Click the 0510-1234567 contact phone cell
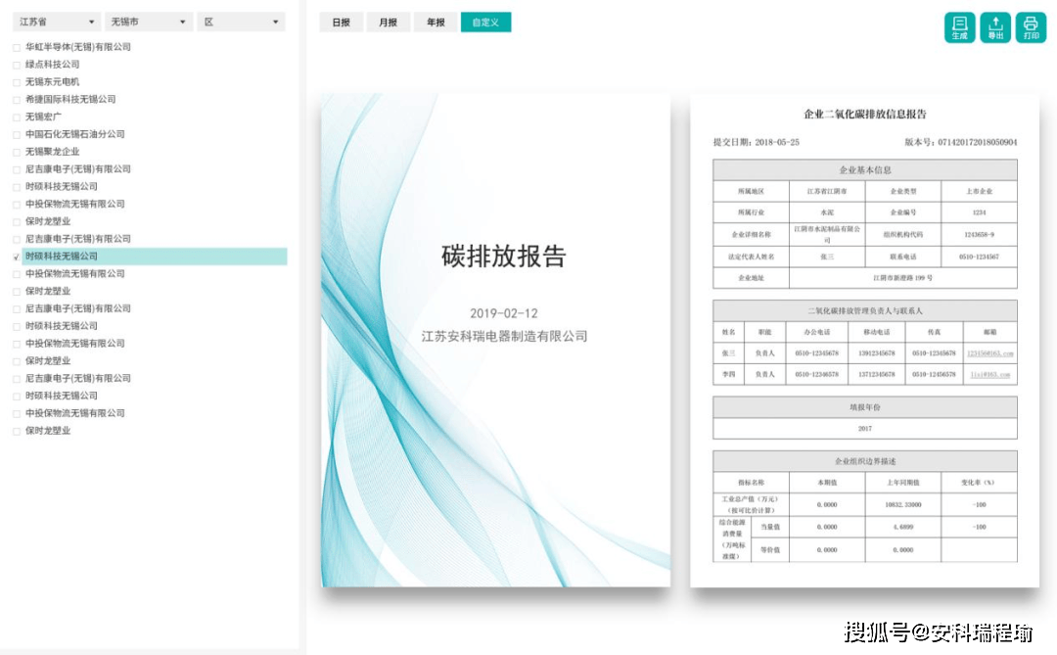1057x655 pixels. 979,257
